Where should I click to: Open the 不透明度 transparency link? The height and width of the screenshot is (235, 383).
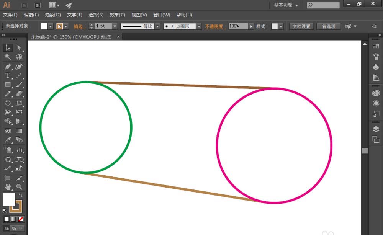[x=215, y=26]
